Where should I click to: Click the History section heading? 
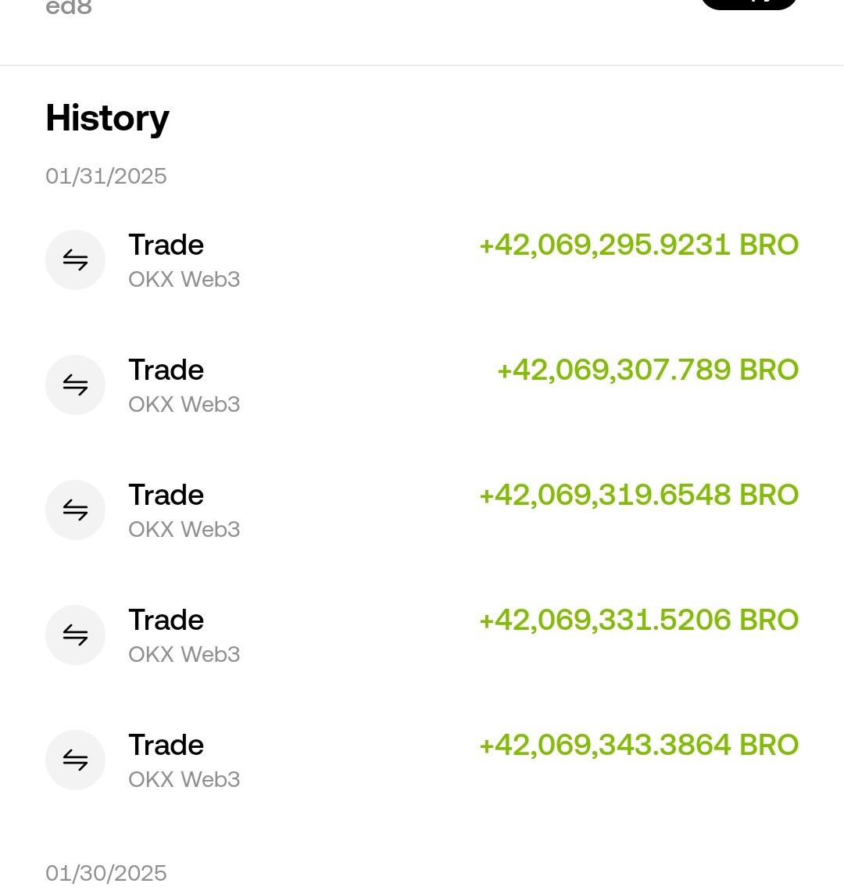[x=108, y=119]
